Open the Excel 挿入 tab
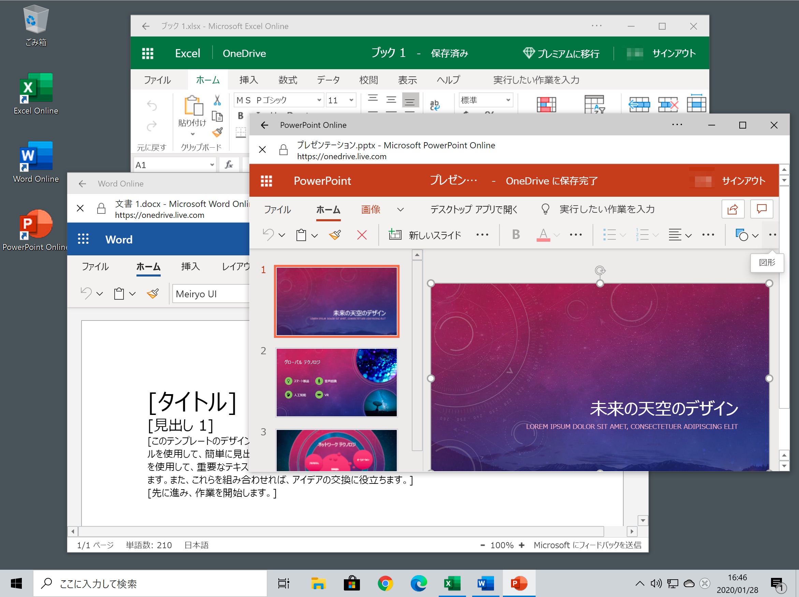Viewport: 799px width, 597px height. [248, 80]
